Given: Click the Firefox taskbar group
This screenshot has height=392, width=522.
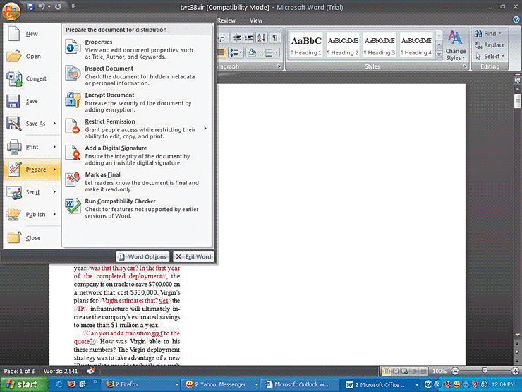Looking at the screenshot, I should [142, 384].
